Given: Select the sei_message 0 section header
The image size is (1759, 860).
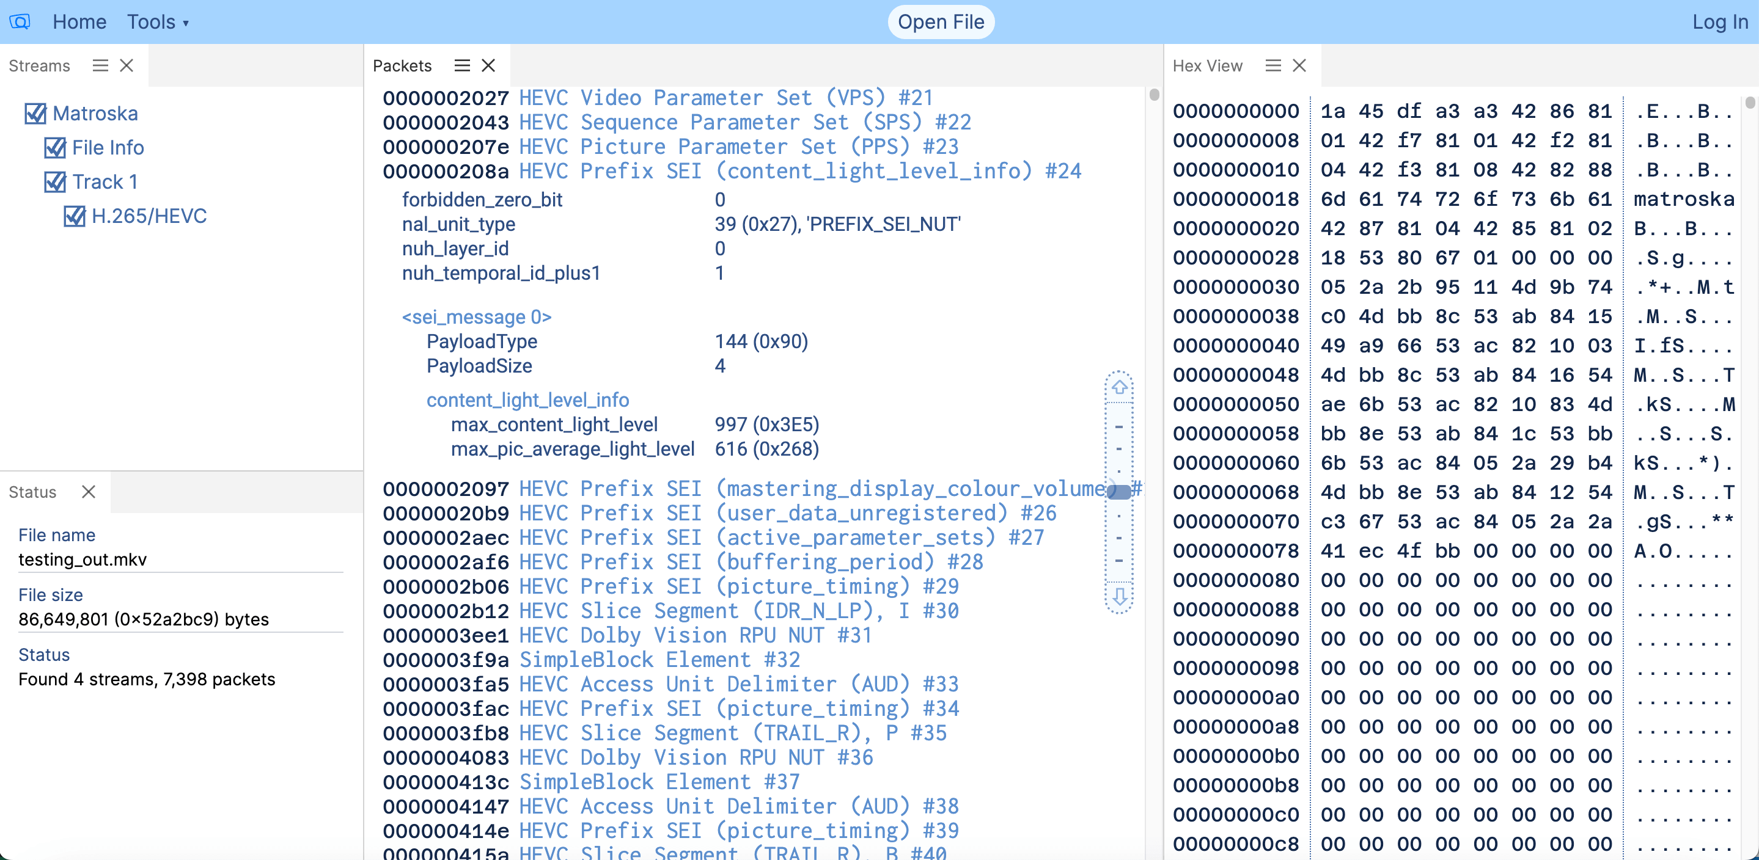Looking at the screenshot, I should (x=477, y=318).
